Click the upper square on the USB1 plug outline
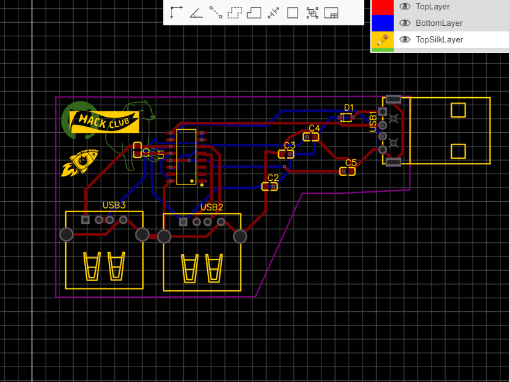509x382 pixels. tap(458, 110)
